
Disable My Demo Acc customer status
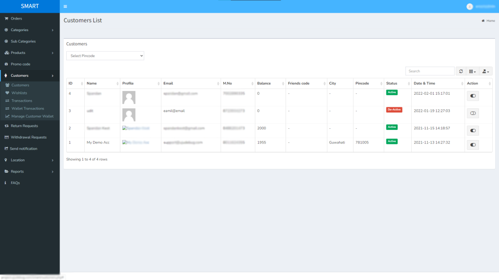click(x=472, y=145)
